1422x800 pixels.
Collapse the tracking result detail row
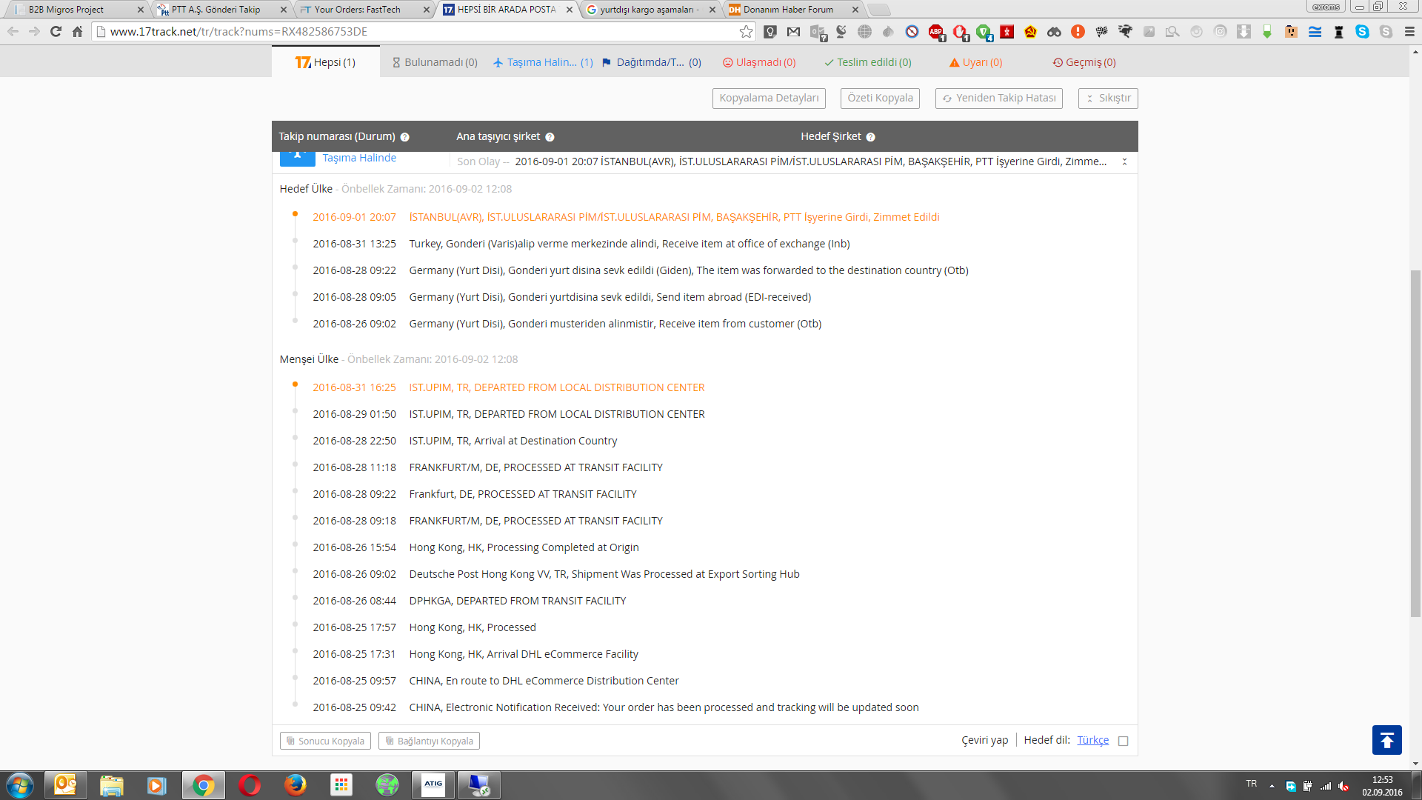(1124, 161)
